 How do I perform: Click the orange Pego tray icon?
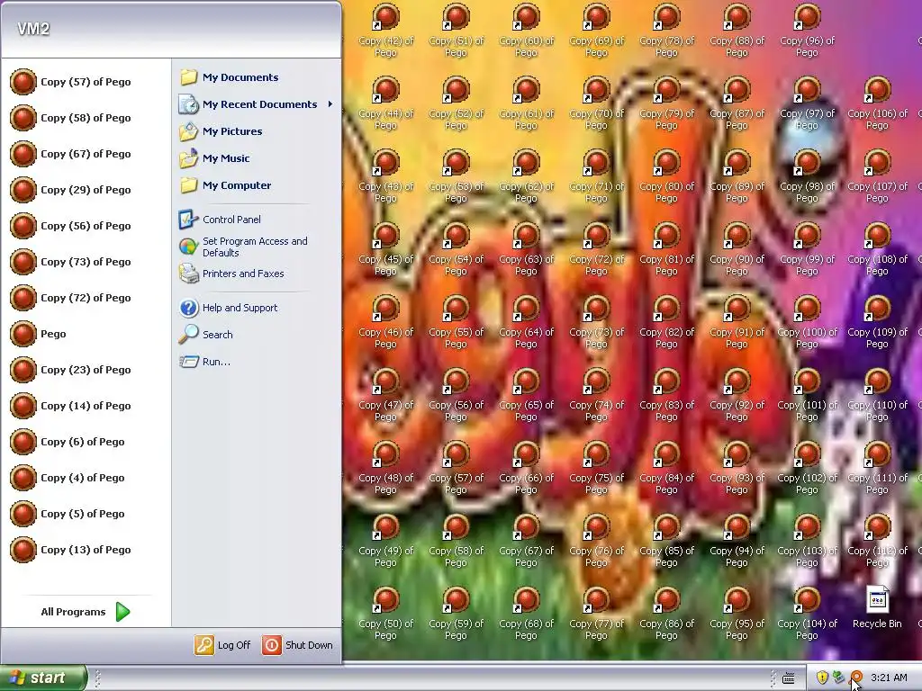tap(856, 678)
